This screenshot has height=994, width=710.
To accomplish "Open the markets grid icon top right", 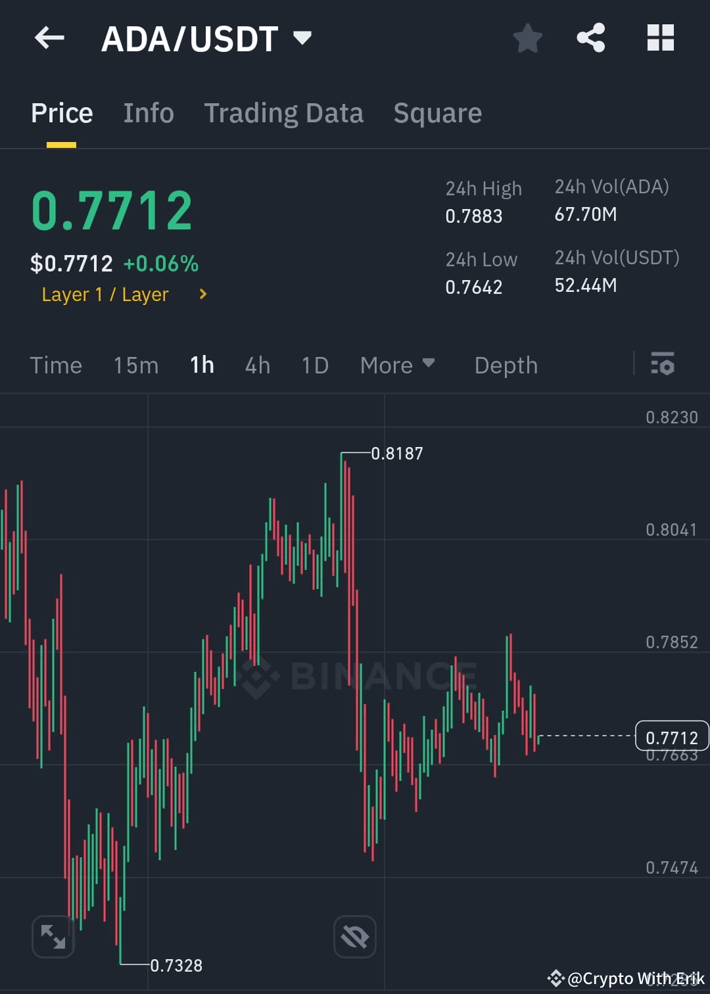I will point(660,37).
